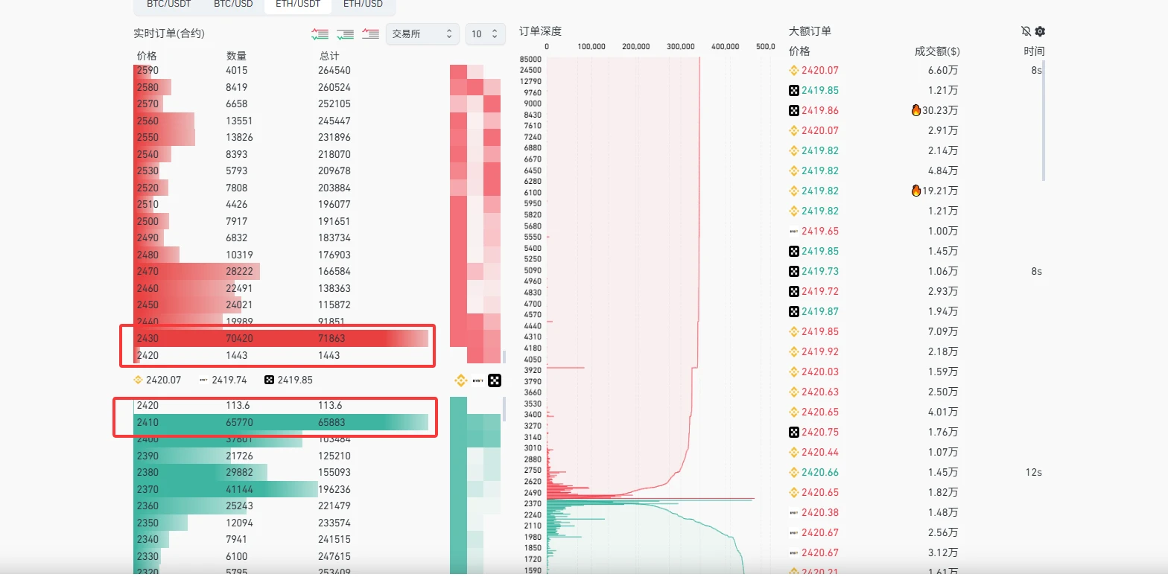
Task: Click the 订单深度 depth chart title
Action: point(540,31)
